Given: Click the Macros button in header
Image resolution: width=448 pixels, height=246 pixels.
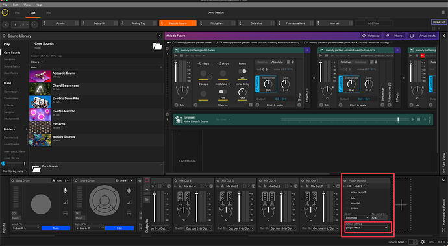Looking at the screenshot, I should [x=395, y=36].
